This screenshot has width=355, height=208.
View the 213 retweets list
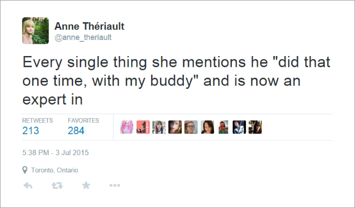pyautogui.click(x=31, y=130)
